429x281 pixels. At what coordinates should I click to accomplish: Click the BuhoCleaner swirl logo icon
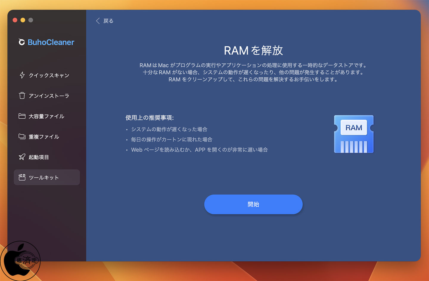pyautogui.click(x=22, y=42)
